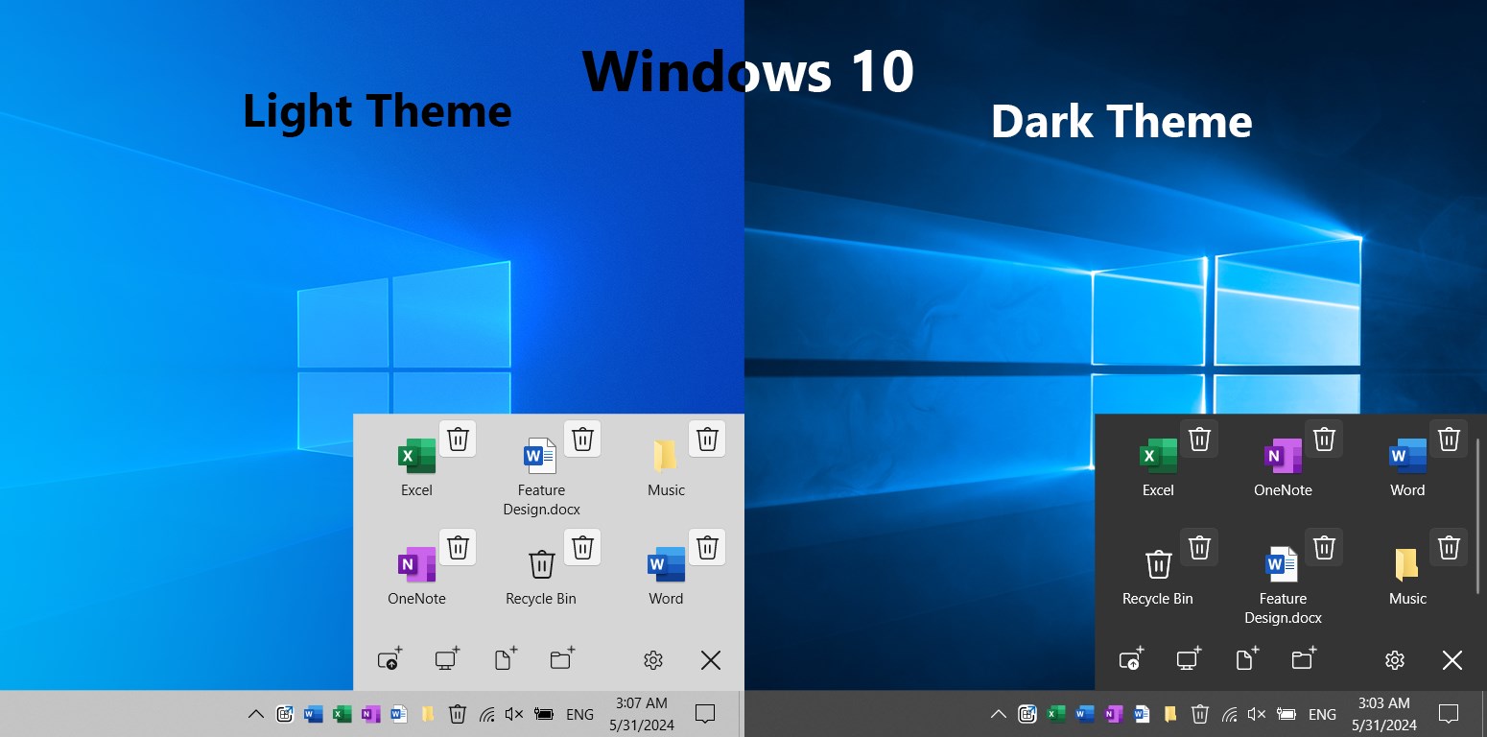Click Excel icon on dark taskbar
This screenshot has width=1487, height=737.
click(1056, 714)
